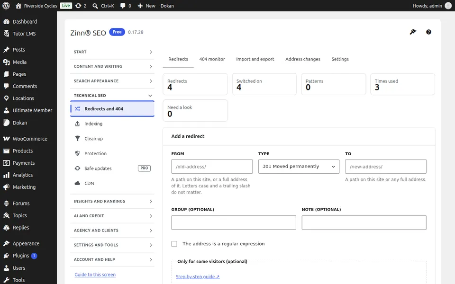Switch to the 404 monitor tab

click(x=212, y=59)
